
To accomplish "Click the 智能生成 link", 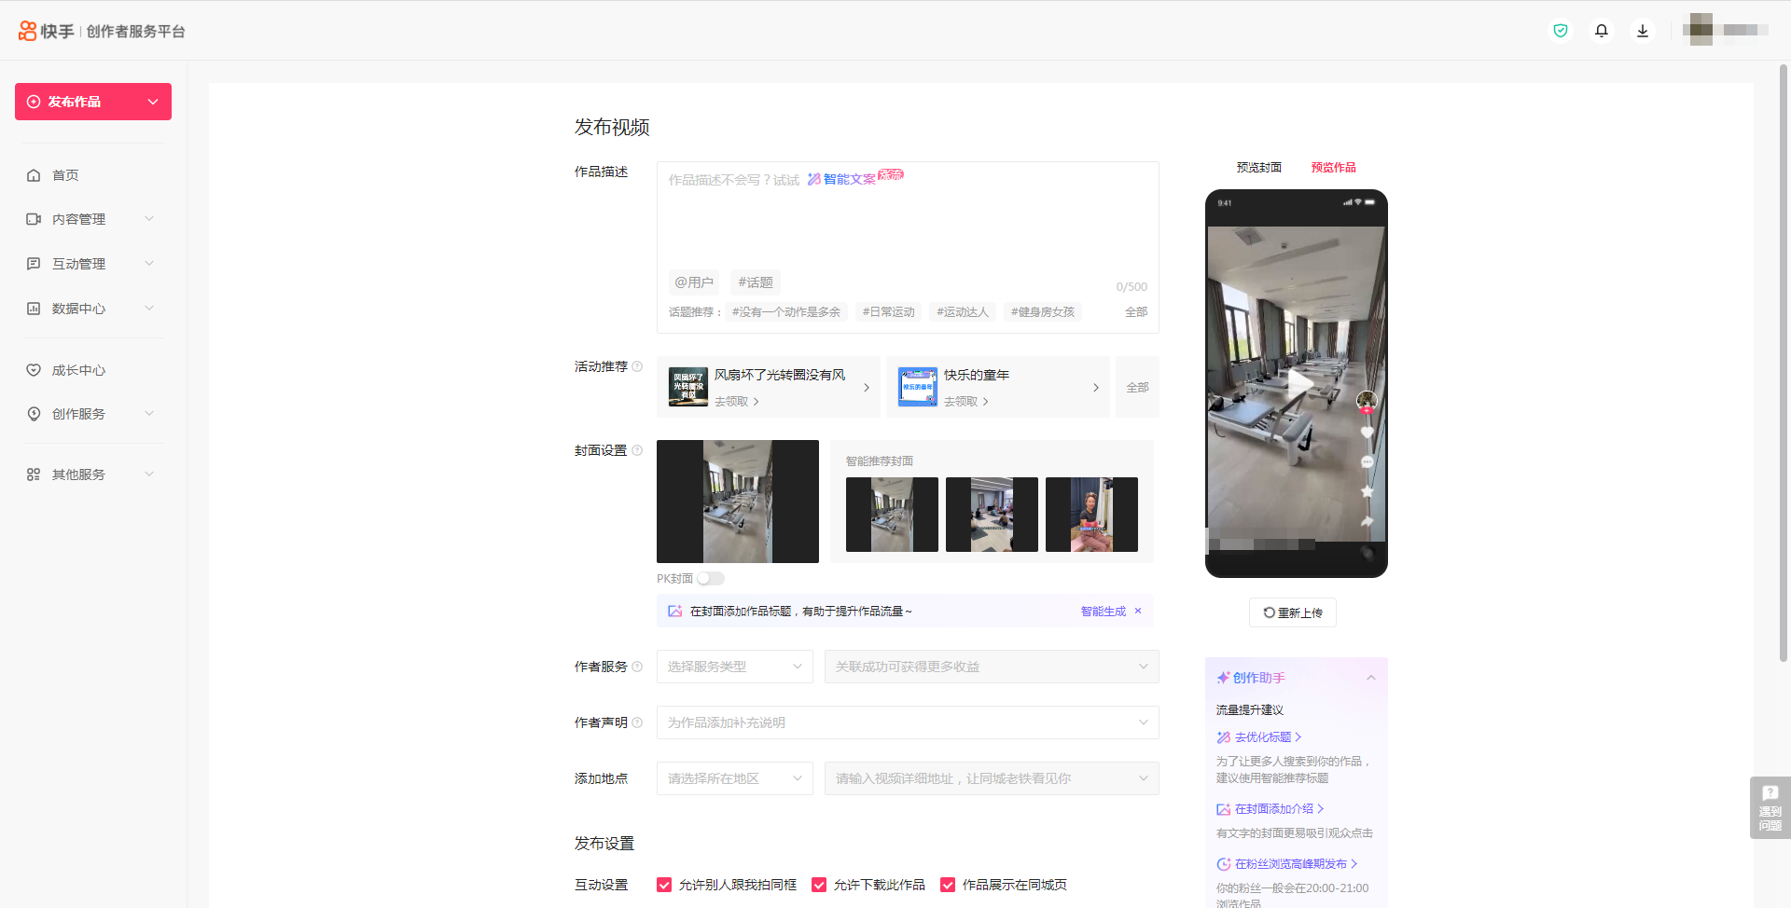I will point(1104,612).
